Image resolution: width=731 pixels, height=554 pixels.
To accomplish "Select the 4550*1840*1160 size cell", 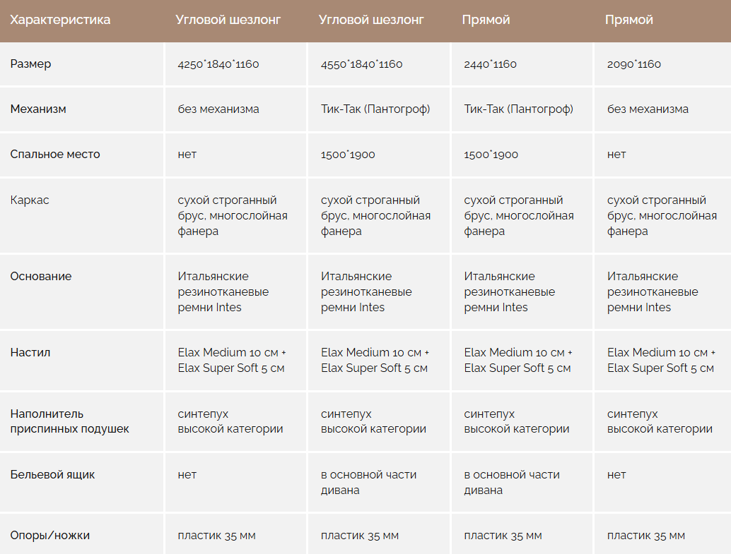I will point(361,64).
